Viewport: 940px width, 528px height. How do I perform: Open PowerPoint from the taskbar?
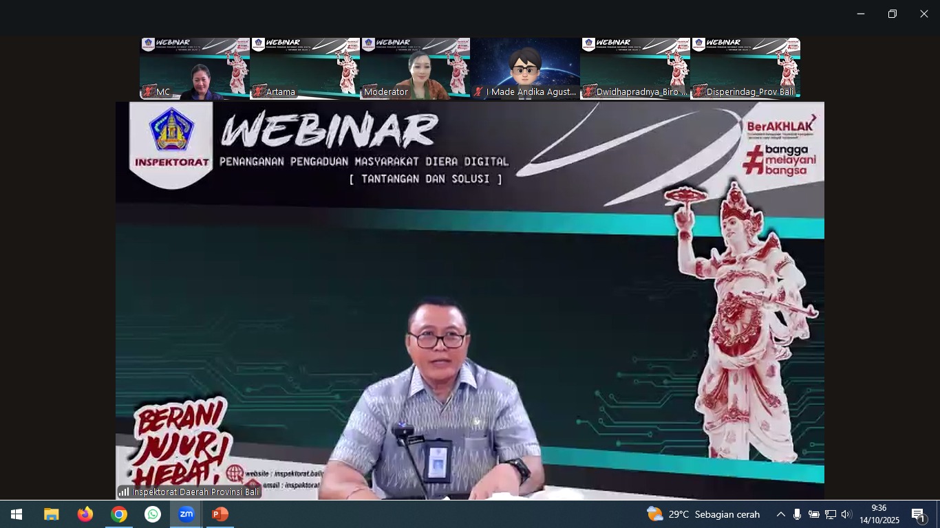220,514
